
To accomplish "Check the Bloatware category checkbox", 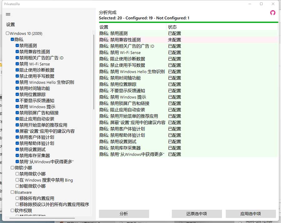I will click(x=12, y=192).
